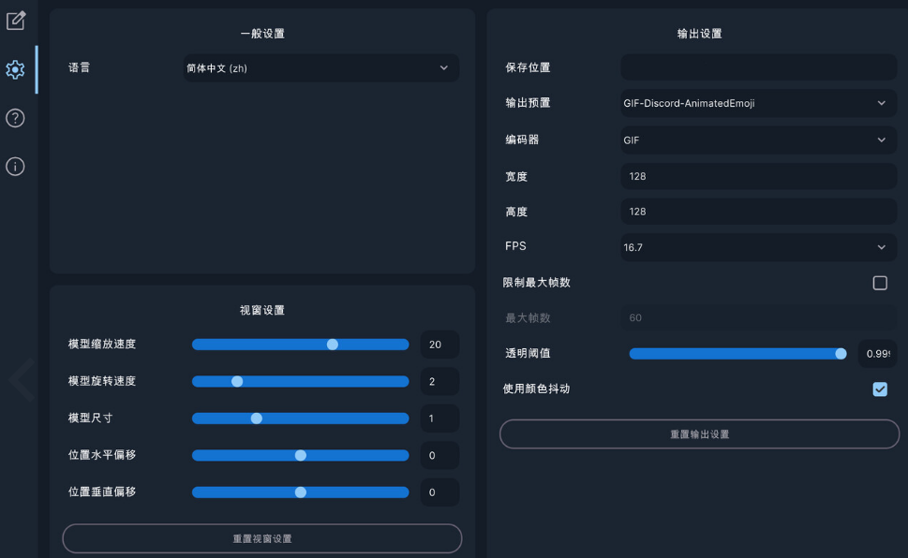This screenshot has width=908, height=558.
Task: Open the help question mark icon
Action: coord(15,118)
